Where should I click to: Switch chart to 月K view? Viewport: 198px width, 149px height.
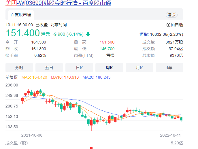tap(139, 68)
